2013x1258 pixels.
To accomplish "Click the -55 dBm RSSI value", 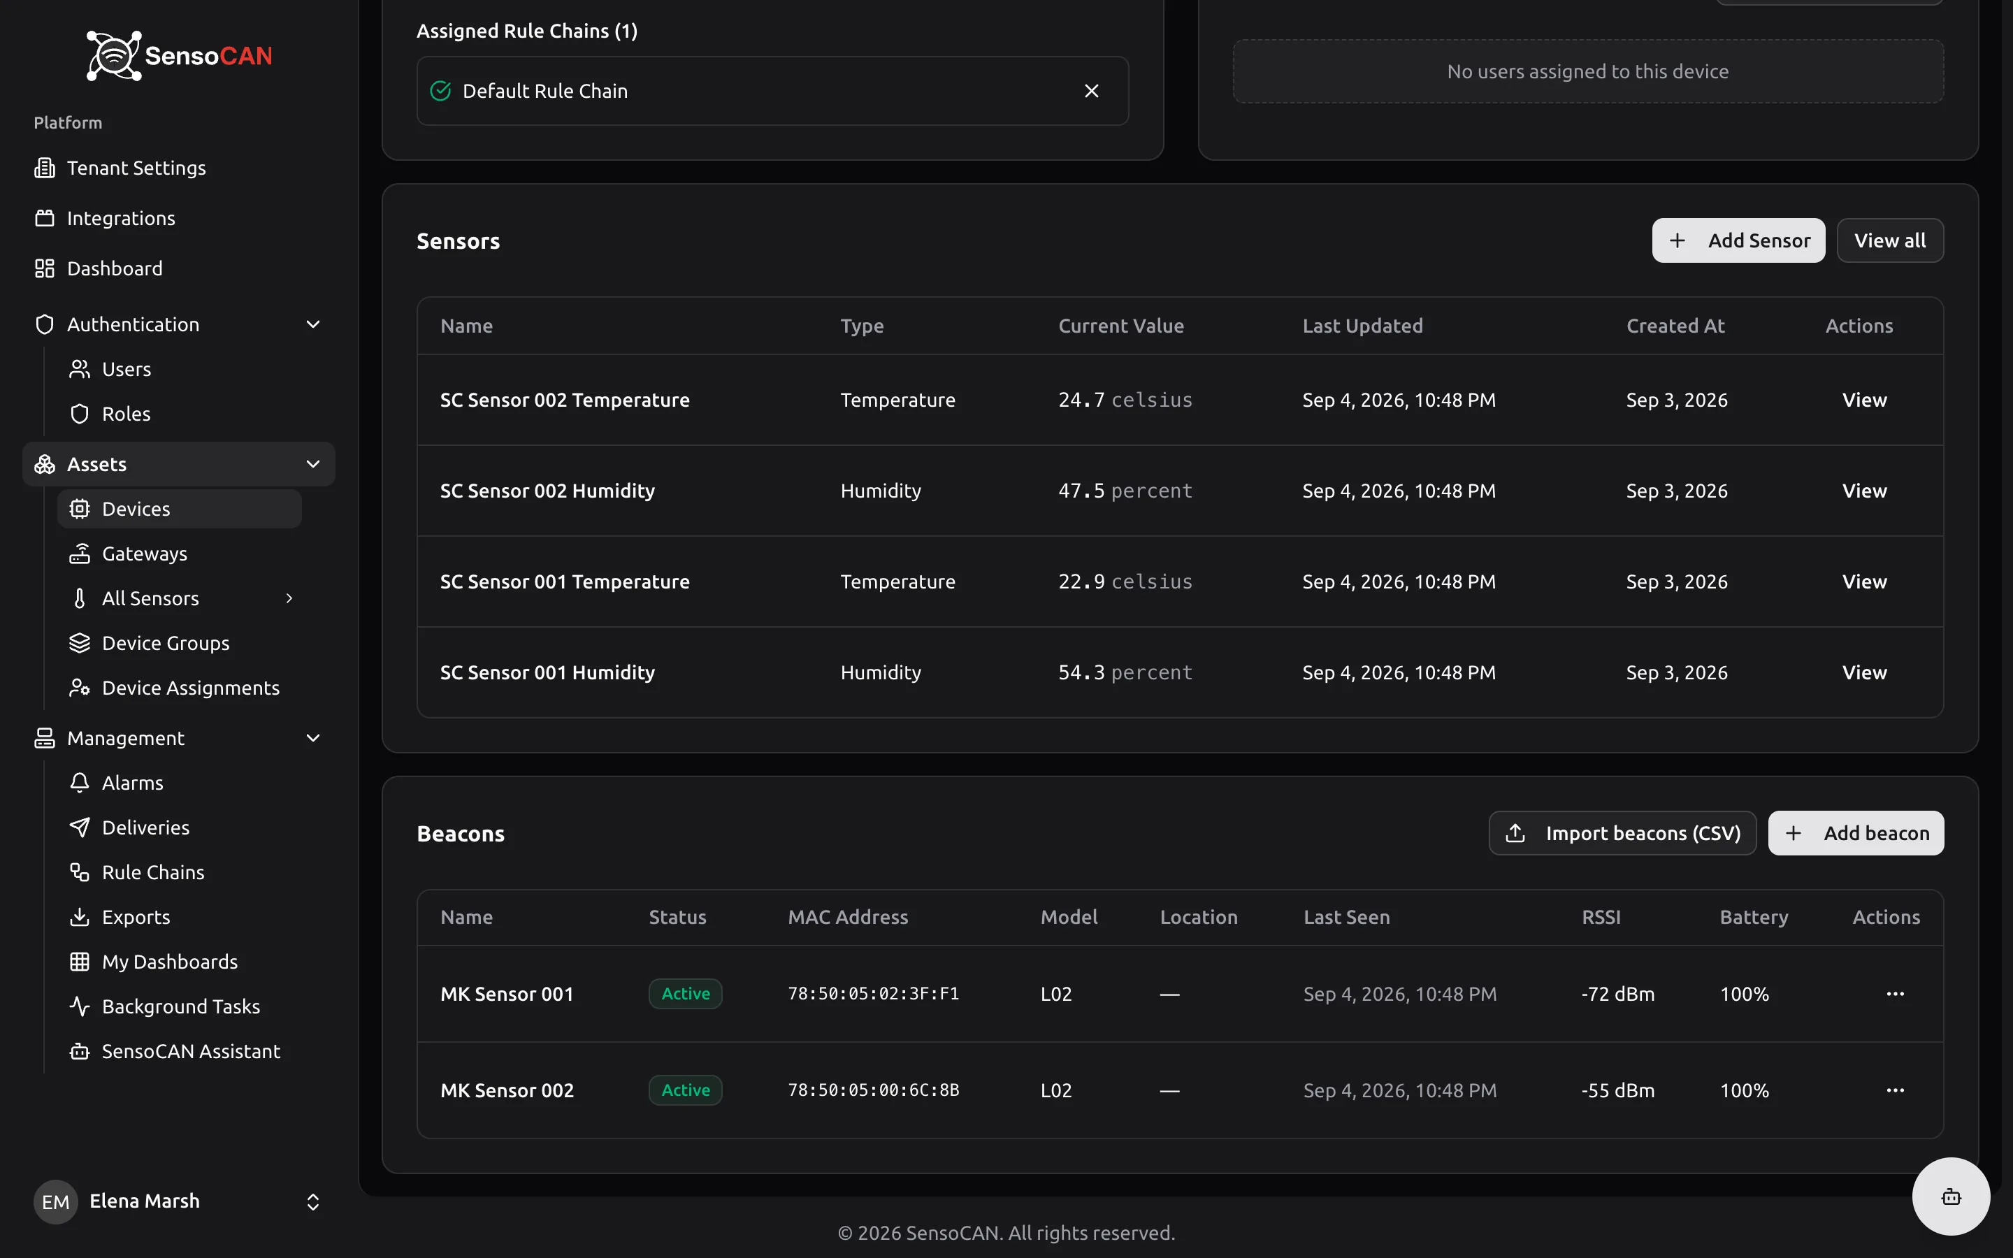I will [x=1618, y=1090].
